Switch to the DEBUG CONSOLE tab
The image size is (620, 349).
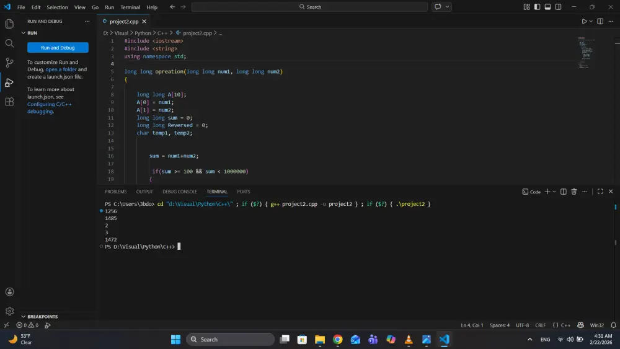(x=180, y=192)
